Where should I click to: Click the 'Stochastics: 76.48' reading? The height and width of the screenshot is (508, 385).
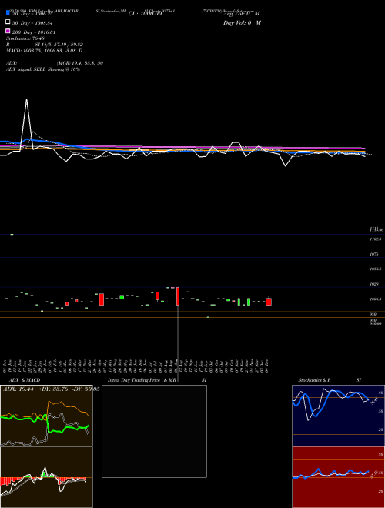pyautogui.click(x=25, y=38)
